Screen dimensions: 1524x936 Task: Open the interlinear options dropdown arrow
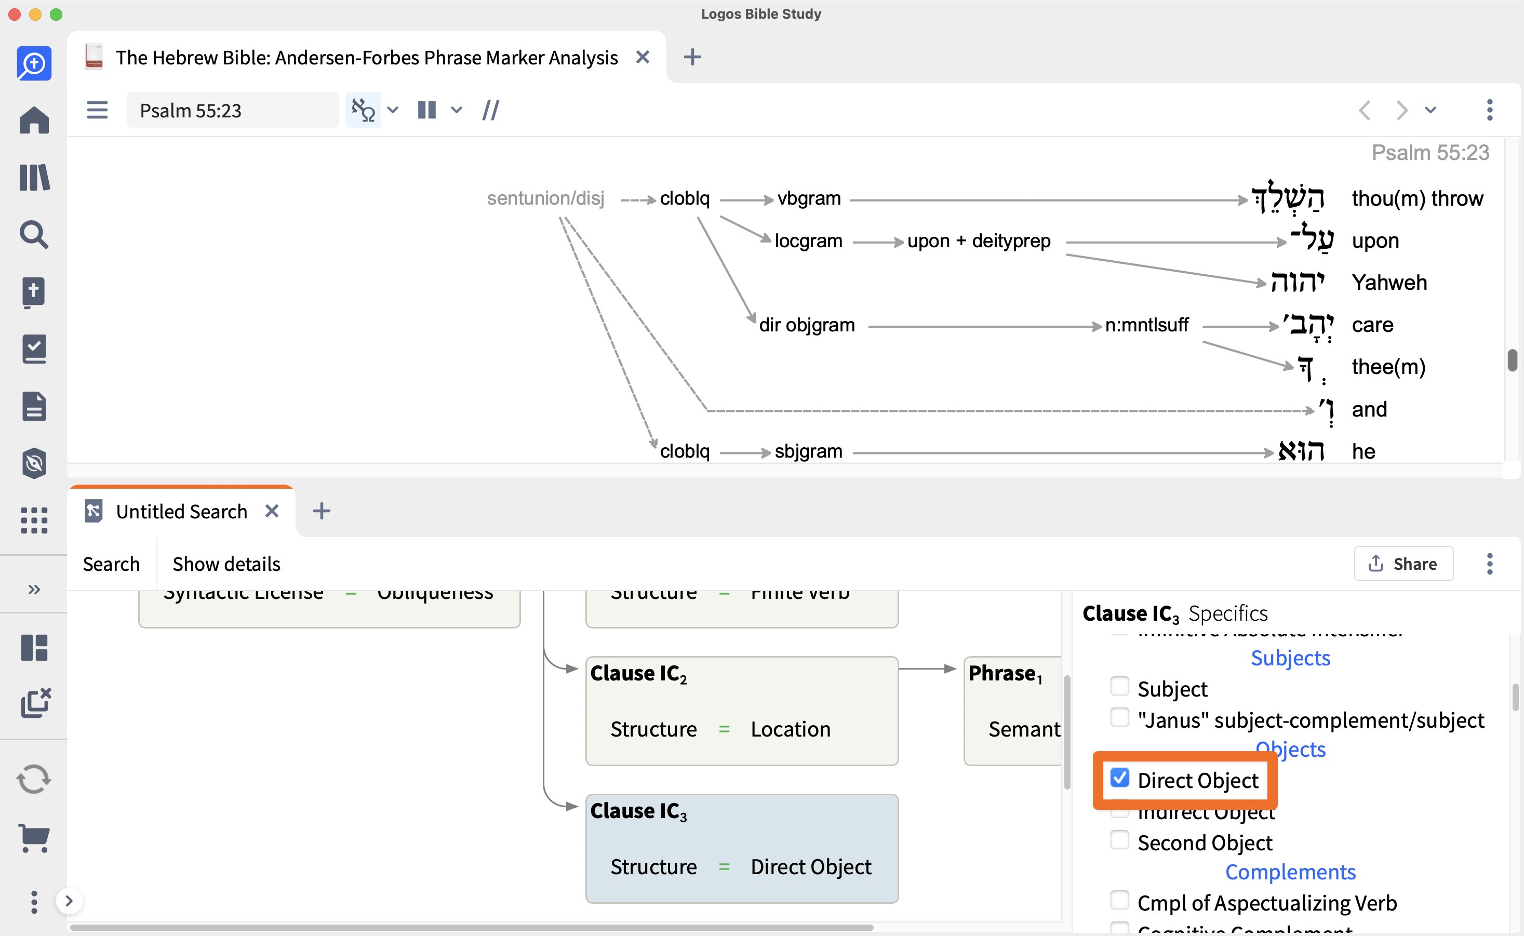pyautogui.click(x=393, y=110)
